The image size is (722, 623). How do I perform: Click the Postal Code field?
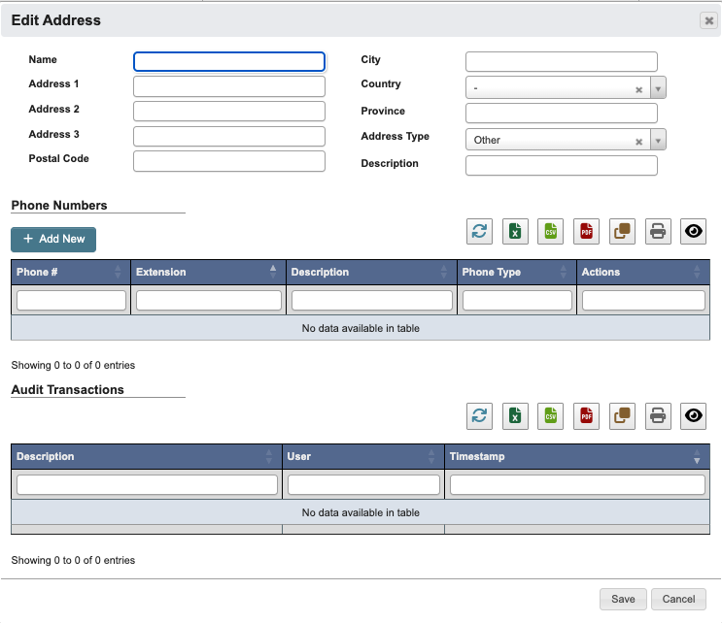229,161
